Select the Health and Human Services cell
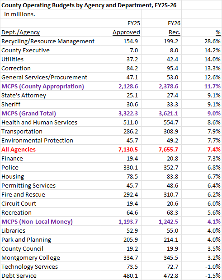This screenshot has width=222, height=280. [x=39, y=123]
